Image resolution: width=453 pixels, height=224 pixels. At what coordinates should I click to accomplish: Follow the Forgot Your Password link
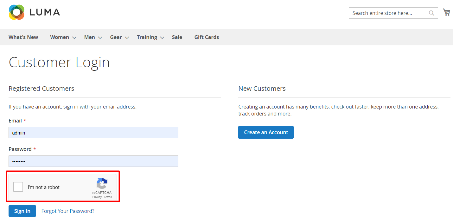[68, 211]
